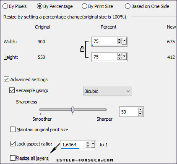Increase Height percent with up arrow
177x164 pixels.
[119, 55]
